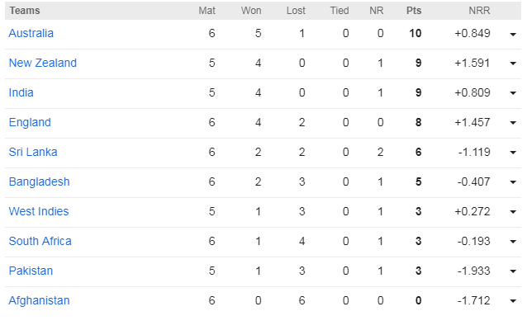
Task: Expand the New Zealand row arrow
Action: point(513,64)
